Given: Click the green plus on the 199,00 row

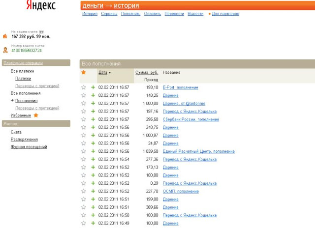Looking at the screenshot, I should pos(93,199).
